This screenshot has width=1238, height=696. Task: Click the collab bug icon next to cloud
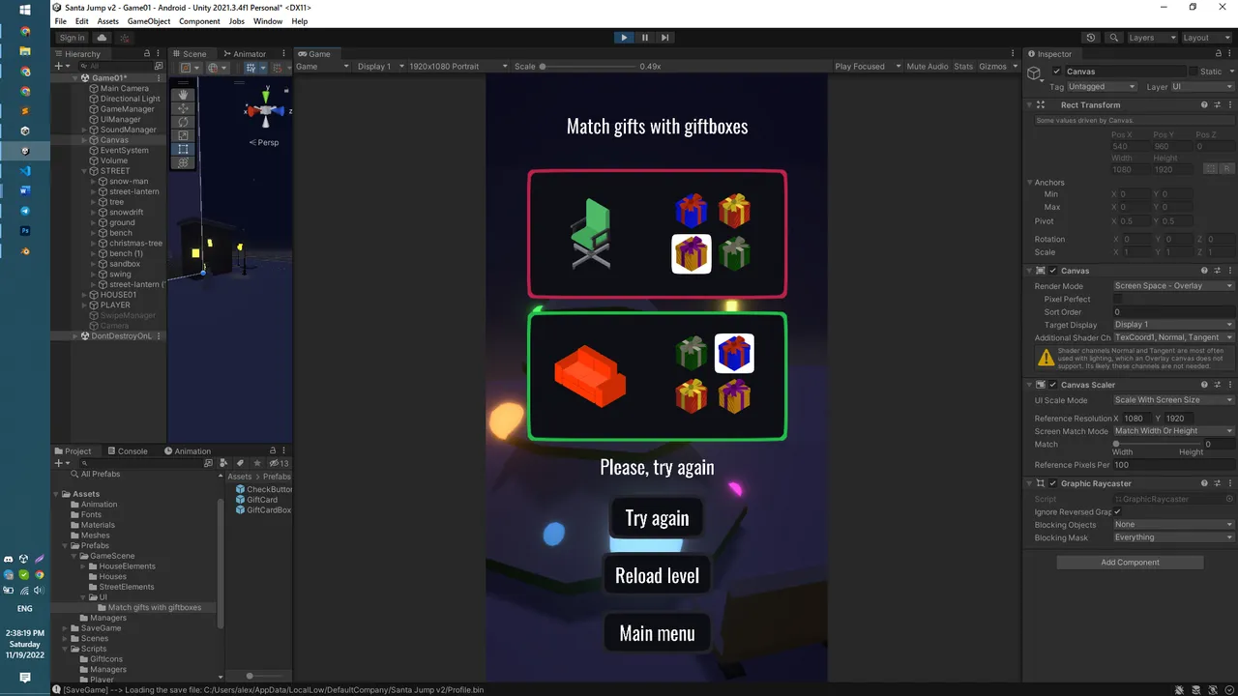pyautogui.click(x=125, y=38)
